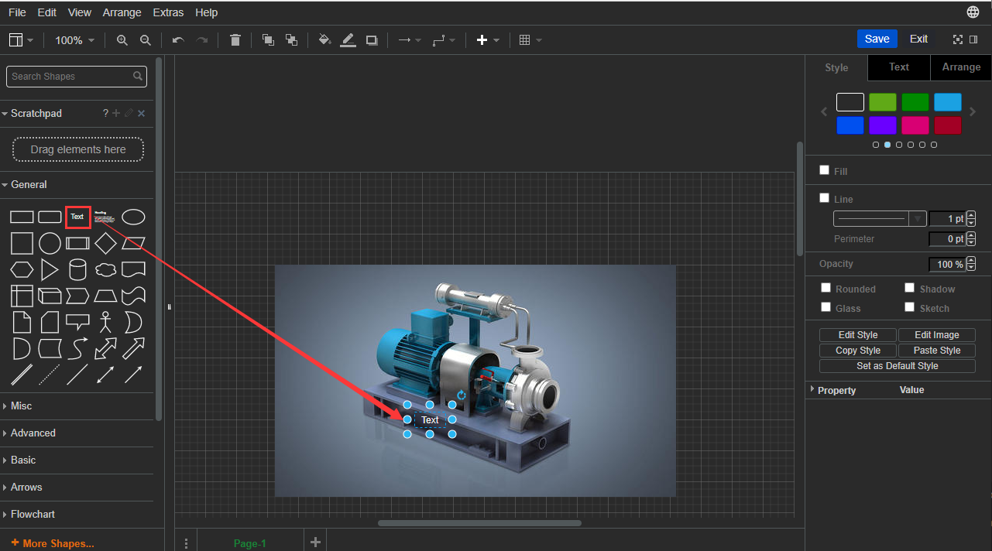Increase the Opacity stepper value
Image resolution: width=992 pixels, height=551 pixels.
click(x=972, y=261)
